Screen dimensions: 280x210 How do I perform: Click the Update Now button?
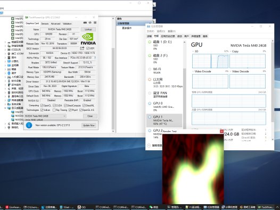pos(88,125)
